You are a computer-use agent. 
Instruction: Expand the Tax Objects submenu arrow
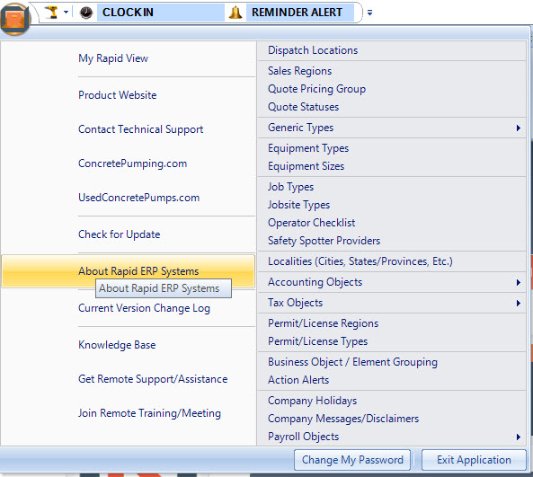tap(518, 303)
